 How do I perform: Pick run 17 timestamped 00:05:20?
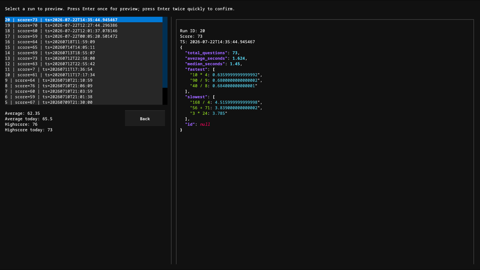[x=84, y=36]
